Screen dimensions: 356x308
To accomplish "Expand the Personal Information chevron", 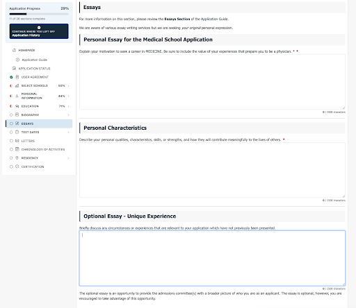I will tap(68, 96).
